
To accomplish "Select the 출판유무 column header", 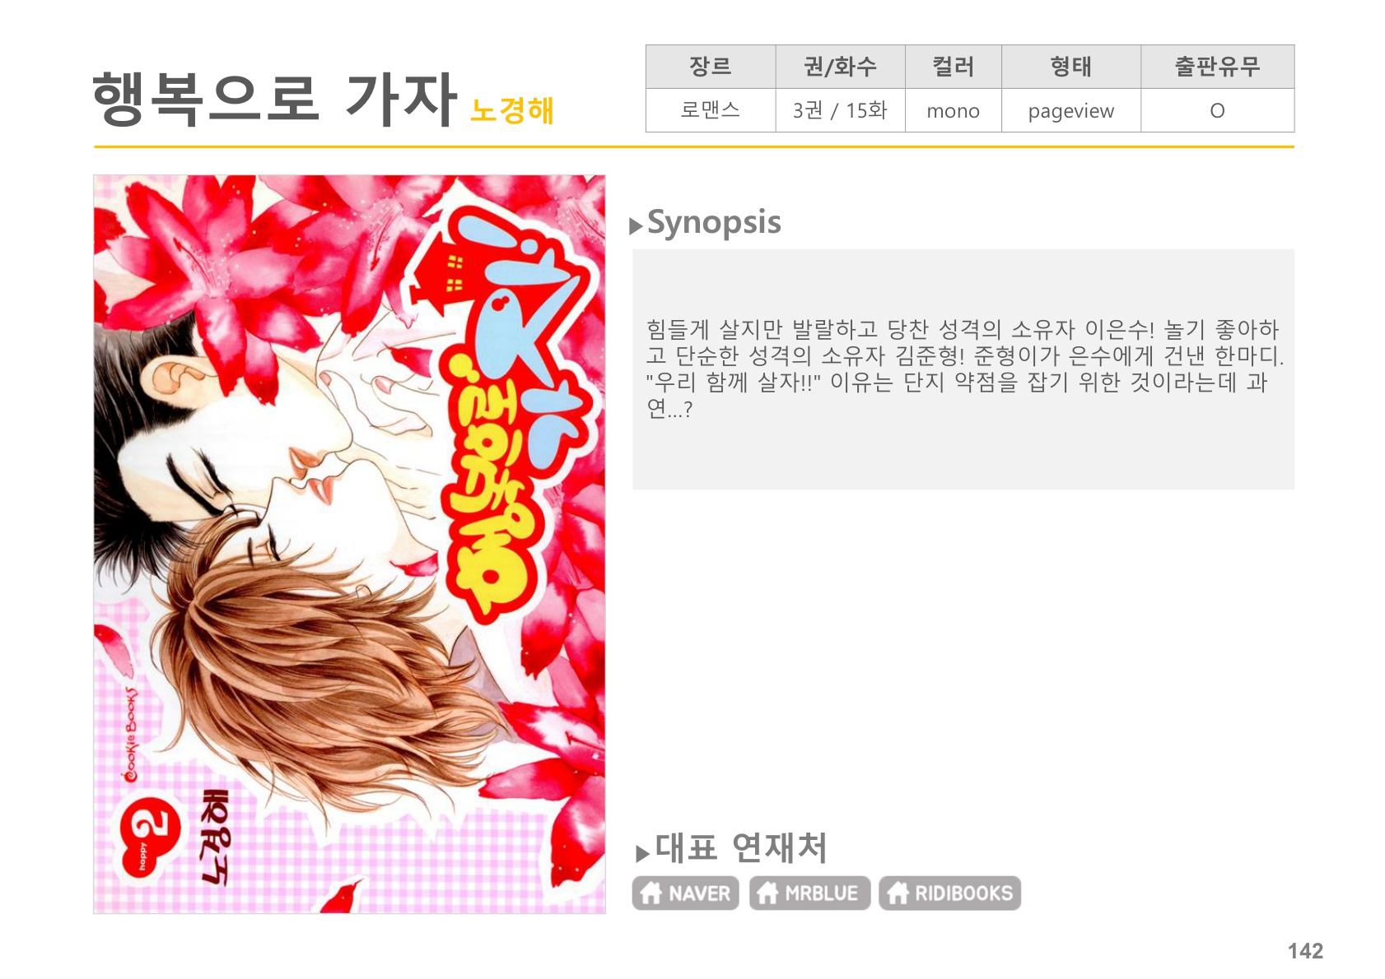I will (x=1217, y=67).
